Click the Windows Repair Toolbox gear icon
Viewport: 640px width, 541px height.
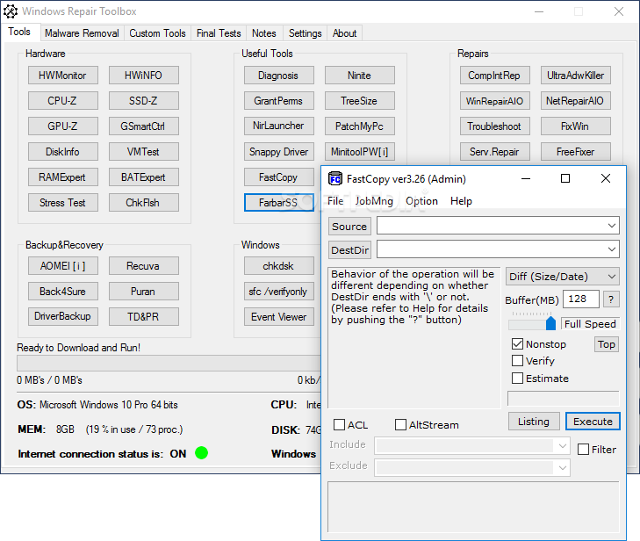coord(11,11)
